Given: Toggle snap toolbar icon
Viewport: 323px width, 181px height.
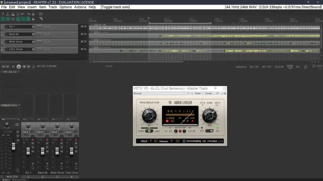Looking at the screenshot, I should 28,19.
